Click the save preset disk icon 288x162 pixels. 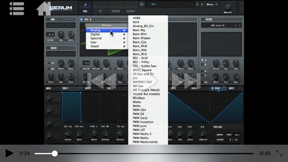pos(142,4)
